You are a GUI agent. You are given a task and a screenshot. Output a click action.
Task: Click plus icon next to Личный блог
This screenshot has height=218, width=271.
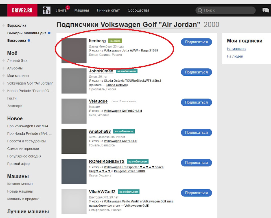click(3, 61)
